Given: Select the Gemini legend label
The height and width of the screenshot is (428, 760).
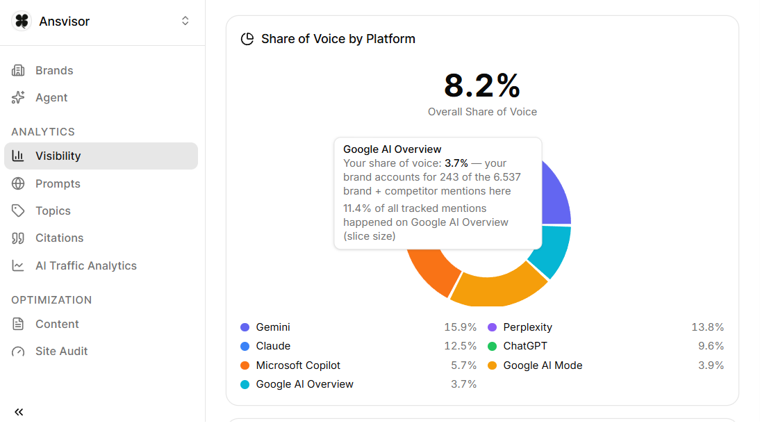Looking at the screenshot, I should click(273, 327).
